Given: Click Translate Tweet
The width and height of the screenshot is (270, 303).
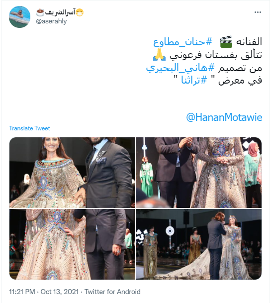Looking at the screenshot, I should (x=29, y=128).
